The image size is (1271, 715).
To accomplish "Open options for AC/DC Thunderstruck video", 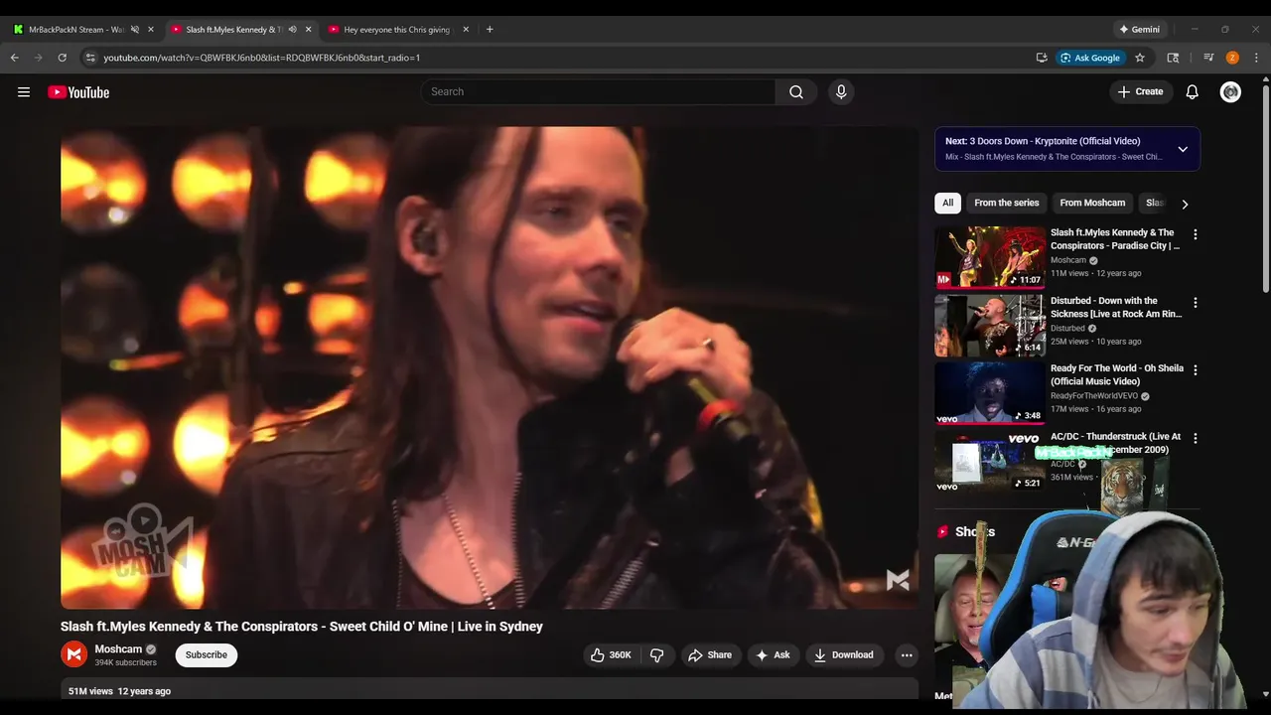I will (1196, 438).
